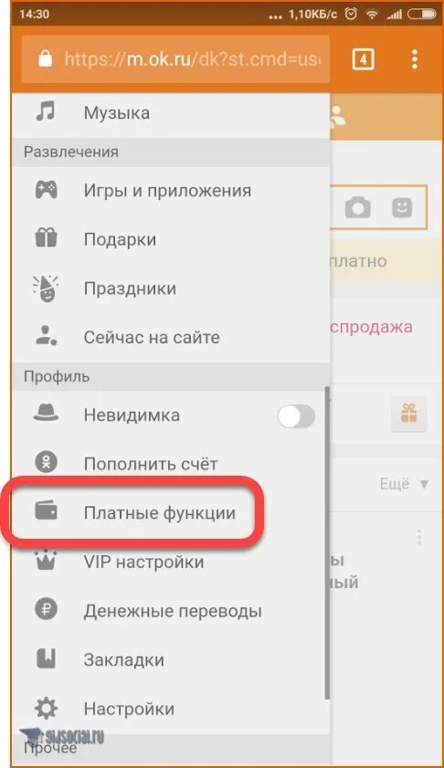Click the side menu vertical scrollbar
Image resolution: width=444 pixels, height=768 pixels.
tap(327, 542)
